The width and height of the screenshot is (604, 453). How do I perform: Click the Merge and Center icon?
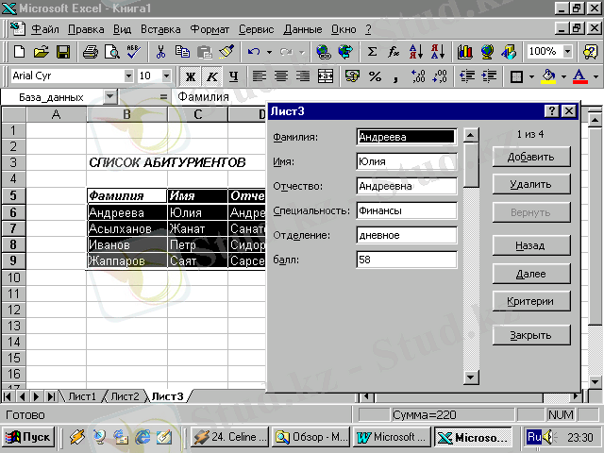(325, 75)
